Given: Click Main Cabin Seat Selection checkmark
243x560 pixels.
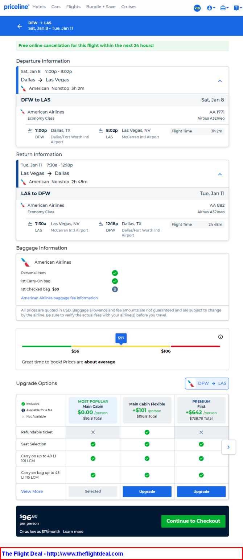Looking at the screenshot, I should 93,444.
